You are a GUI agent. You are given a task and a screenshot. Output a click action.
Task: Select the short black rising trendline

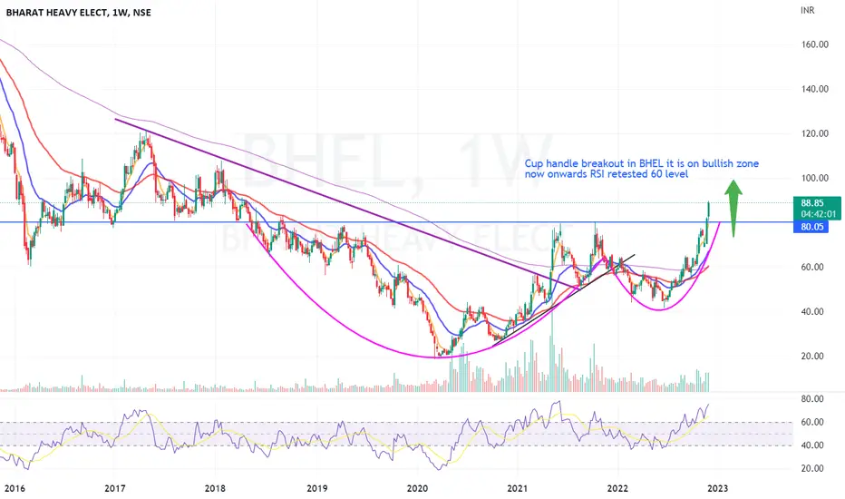(x=563, y=300)
